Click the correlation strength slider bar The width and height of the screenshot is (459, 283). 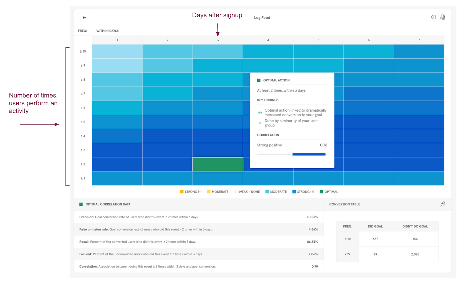292,154
